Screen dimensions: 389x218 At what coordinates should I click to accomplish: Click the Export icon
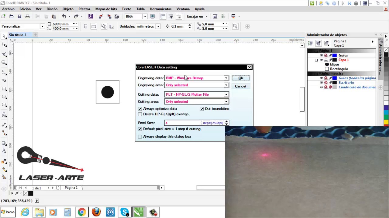pos(109,16)
